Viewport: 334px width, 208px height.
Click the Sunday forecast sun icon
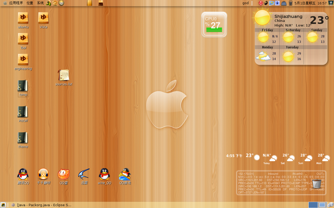(312, 37)
